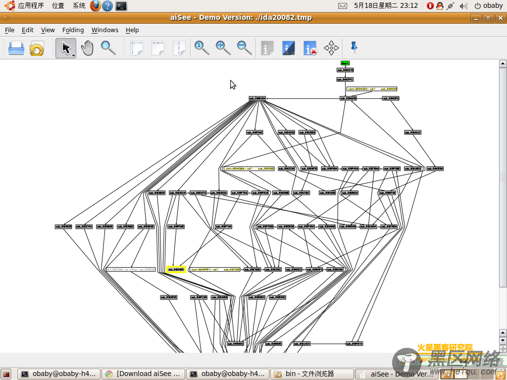The height and width of the screenshot is (380, 507).
Task: Click the grey node information icon
Action: tap(267, 48)
